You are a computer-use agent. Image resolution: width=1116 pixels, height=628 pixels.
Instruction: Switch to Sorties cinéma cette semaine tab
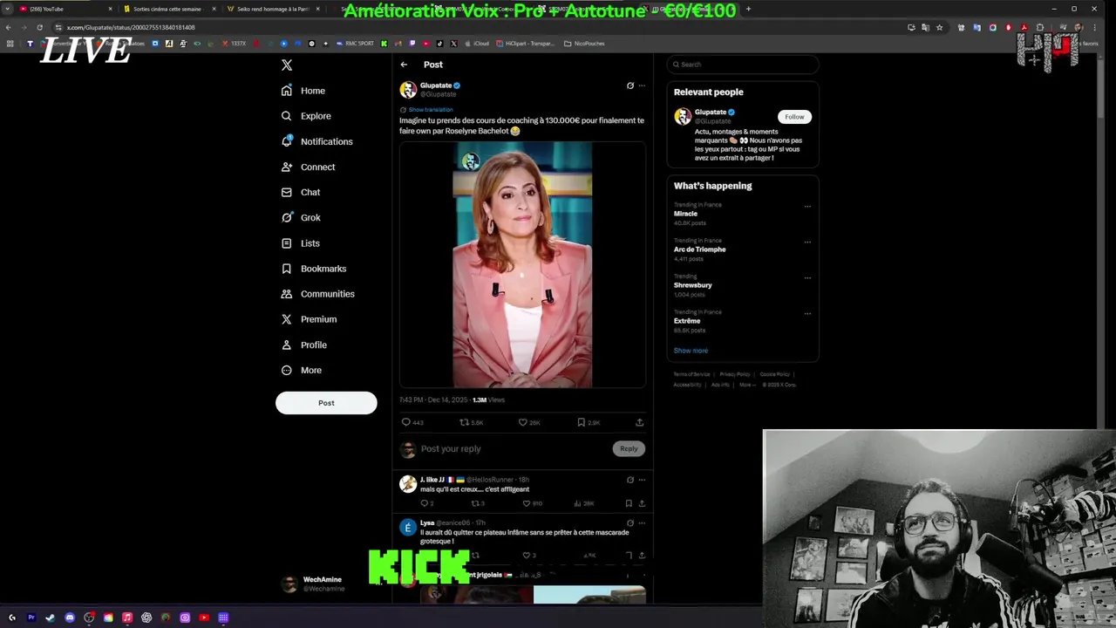[x=168, y=9]
